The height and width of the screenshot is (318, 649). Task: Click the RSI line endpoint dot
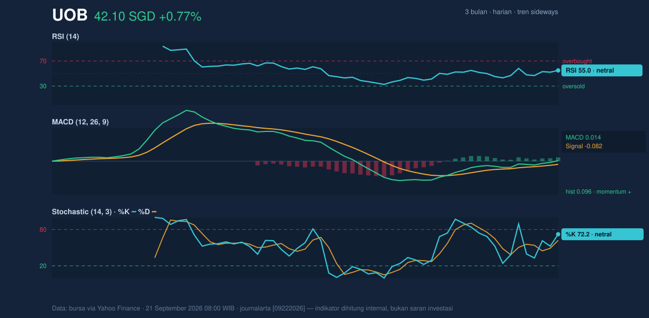(558, 70)
